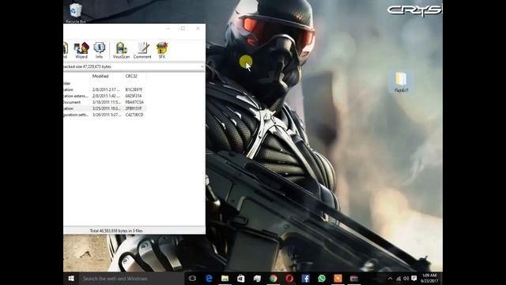Open the WinRAR Wizard tool
Image resolution: width=506 pixels, height=285 pixels.
pos(81,51)
